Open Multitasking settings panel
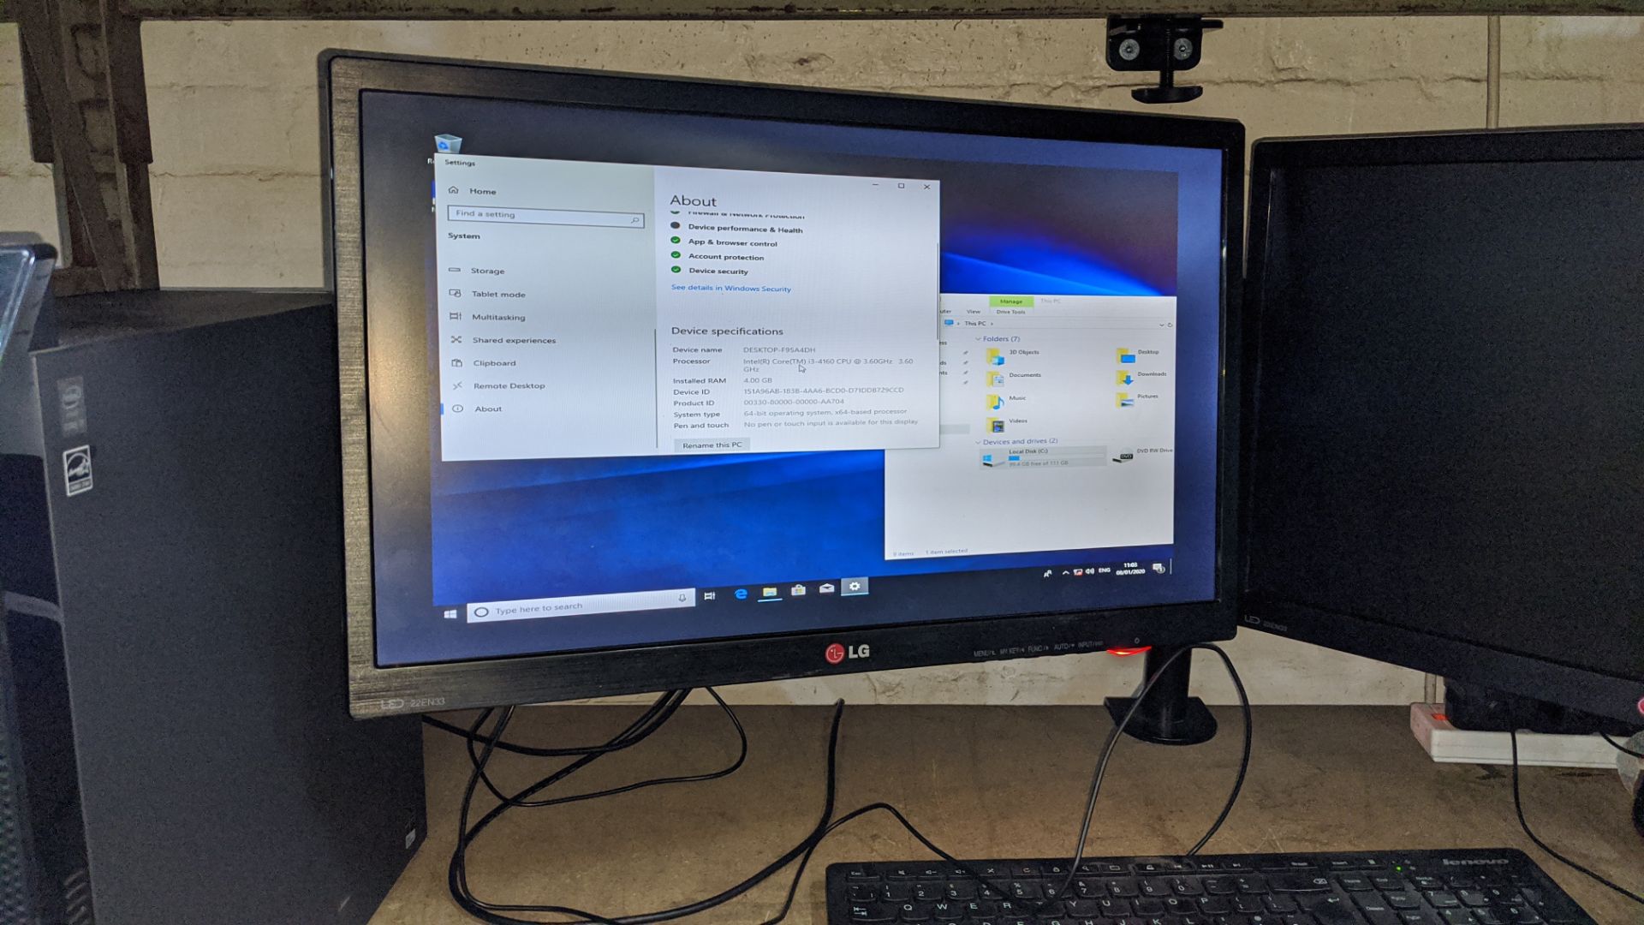1644x925 pixels. tap(497, 318)
